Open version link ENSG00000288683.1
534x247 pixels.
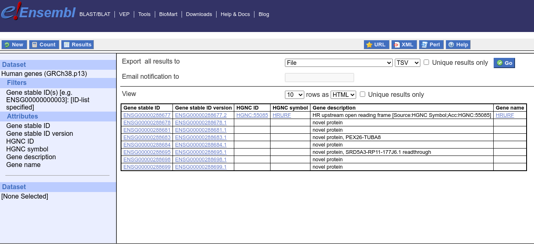click(201, 137)
